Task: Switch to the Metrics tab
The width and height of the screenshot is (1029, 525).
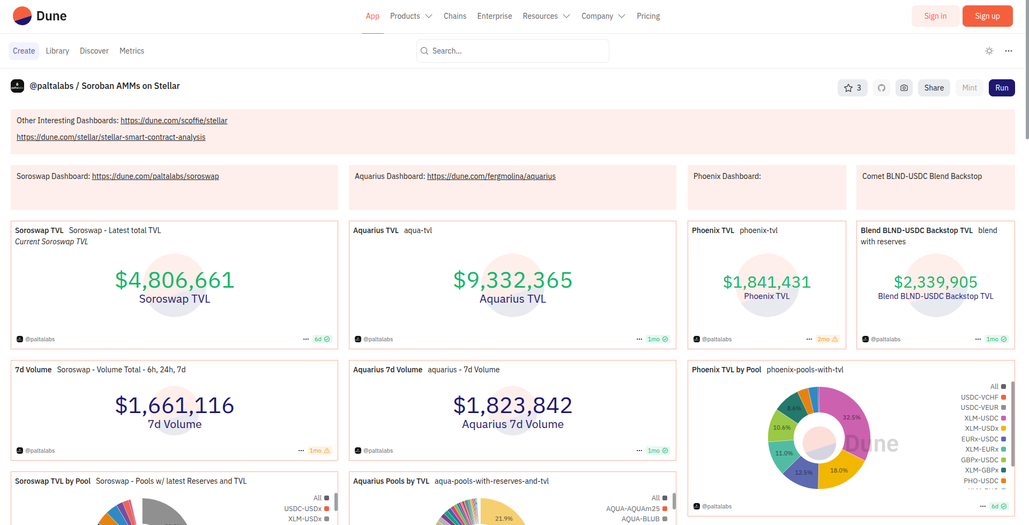Action: (x=132, y=51)
